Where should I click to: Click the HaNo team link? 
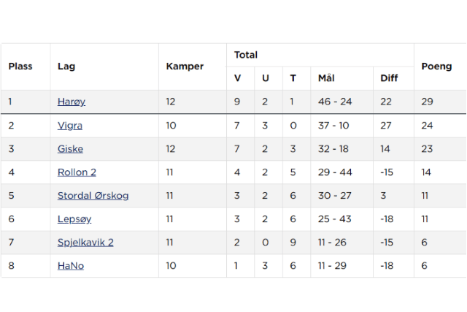click(x=71, y=266)
